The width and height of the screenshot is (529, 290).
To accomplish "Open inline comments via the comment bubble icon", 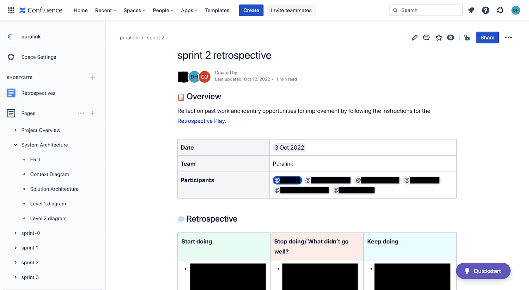I will point(426,37).
